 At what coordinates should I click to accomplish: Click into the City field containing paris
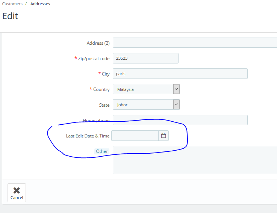tap(180, 74)
